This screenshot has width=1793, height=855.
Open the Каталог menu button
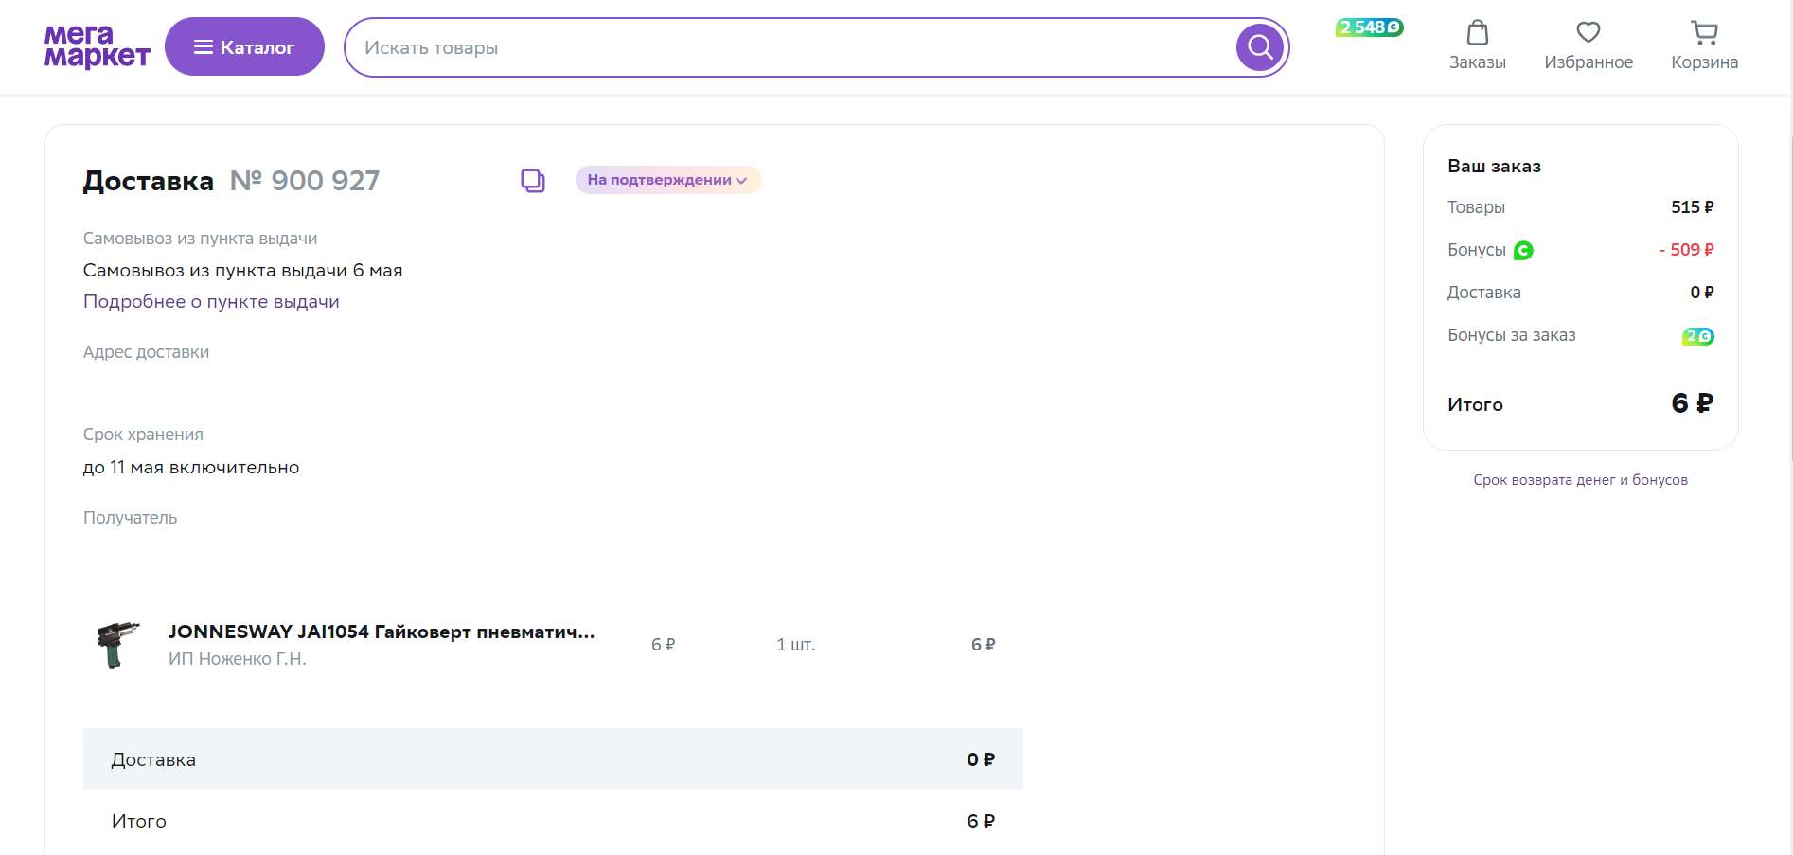tap(244, 46)
